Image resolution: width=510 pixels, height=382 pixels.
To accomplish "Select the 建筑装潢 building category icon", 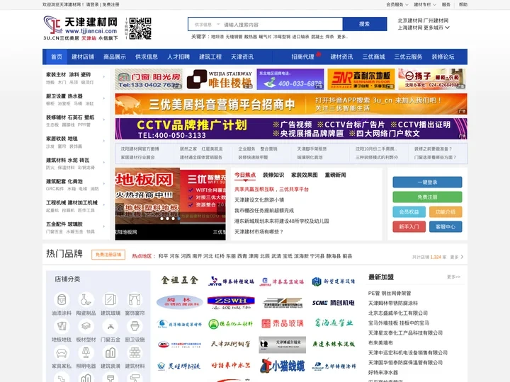I will [x=110, y=353].
